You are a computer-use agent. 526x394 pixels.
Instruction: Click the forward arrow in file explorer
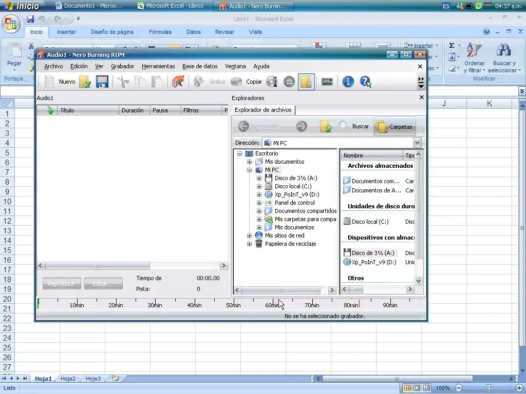pos(302,126)
